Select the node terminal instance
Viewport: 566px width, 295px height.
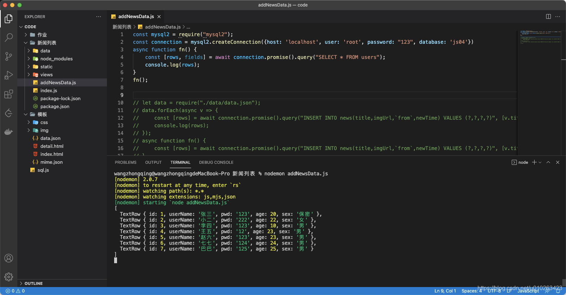point(520,162)
